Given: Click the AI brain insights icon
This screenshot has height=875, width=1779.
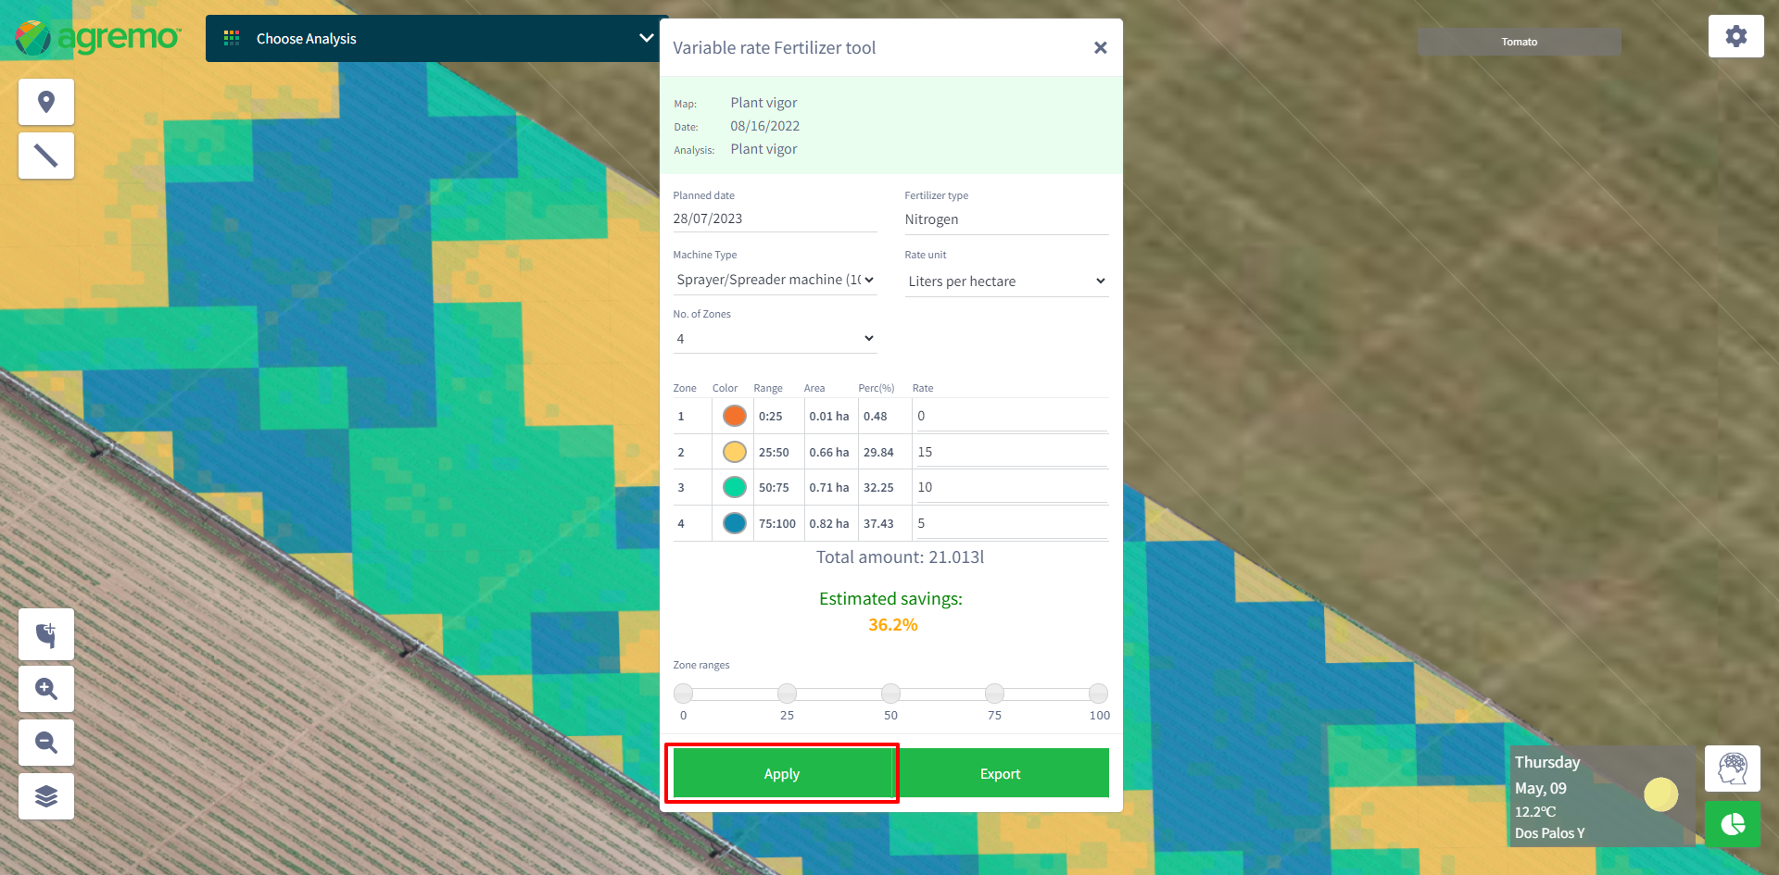Looking at the screenshot, I should tap(1732, 769).
